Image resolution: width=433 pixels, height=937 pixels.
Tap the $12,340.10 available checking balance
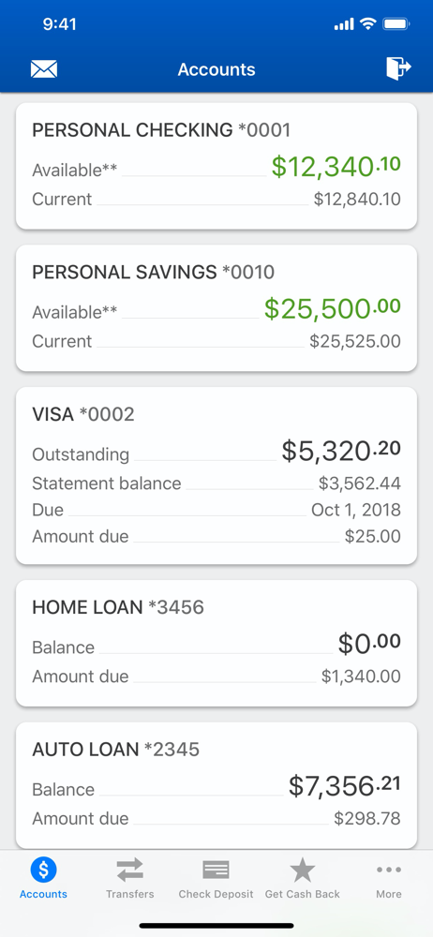[336, 167]
